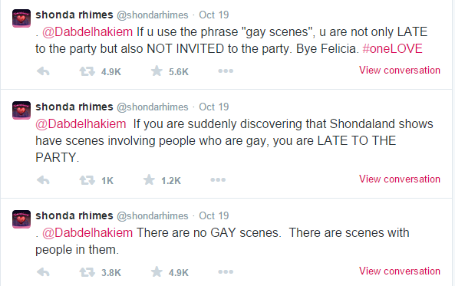
Task: Open more options on the Shondaland shows tweet
Action: [218, 180]
